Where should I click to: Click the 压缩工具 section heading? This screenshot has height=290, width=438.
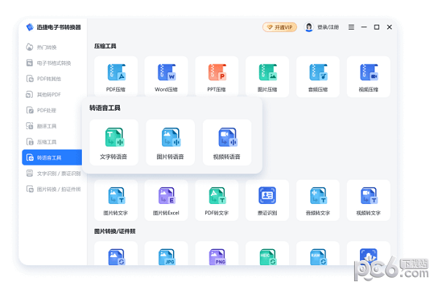(105, 46)
